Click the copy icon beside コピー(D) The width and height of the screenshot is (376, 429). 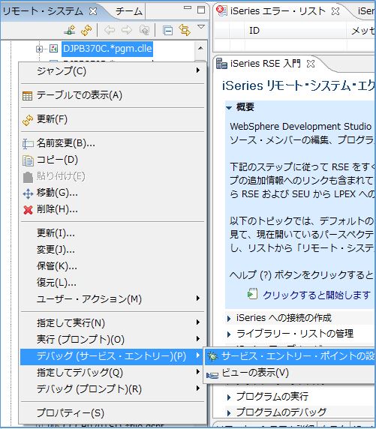coord(28,160)
